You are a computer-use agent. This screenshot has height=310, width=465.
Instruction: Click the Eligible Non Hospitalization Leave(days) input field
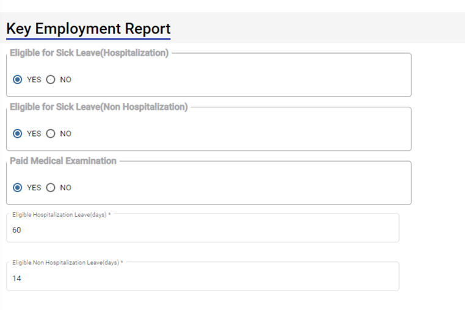[203, 279]
